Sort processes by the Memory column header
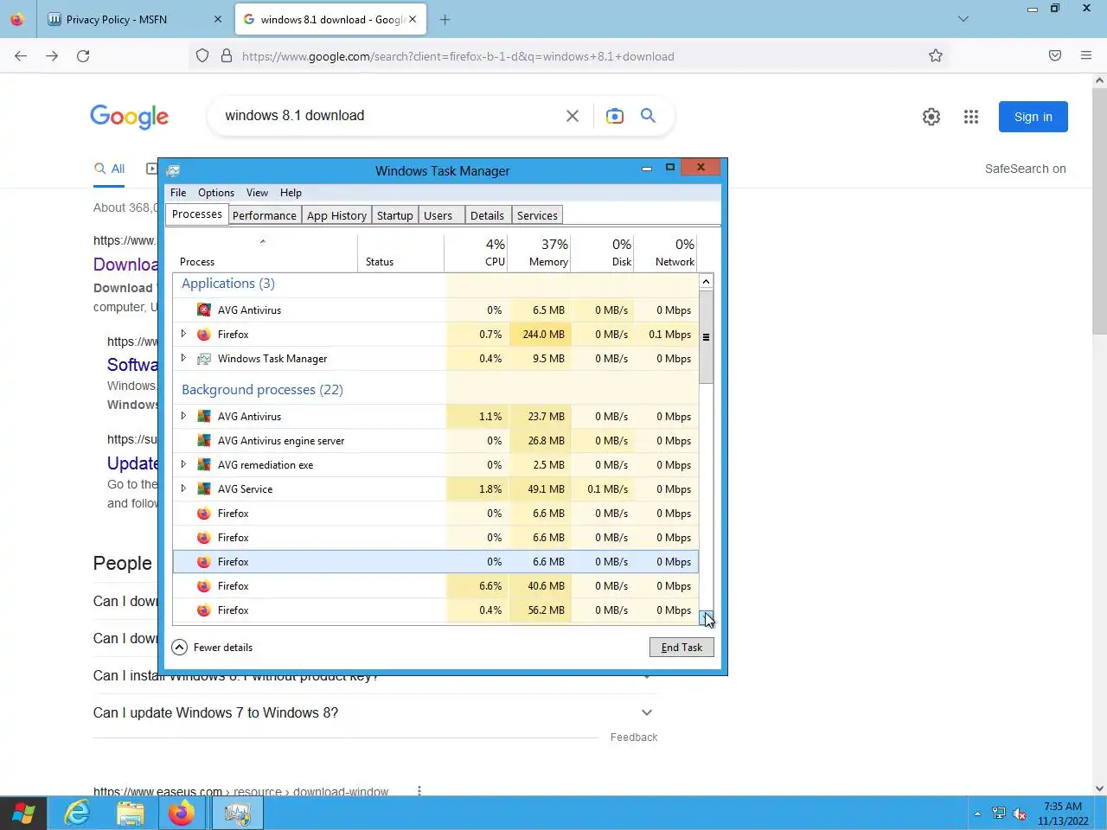 pyautogui.click(x=539, y=252)
